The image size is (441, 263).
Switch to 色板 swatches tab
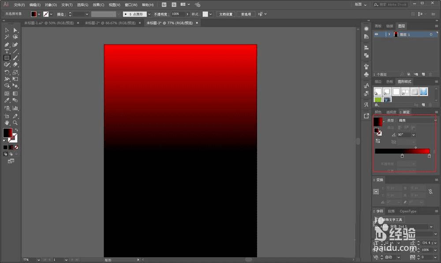389,82
